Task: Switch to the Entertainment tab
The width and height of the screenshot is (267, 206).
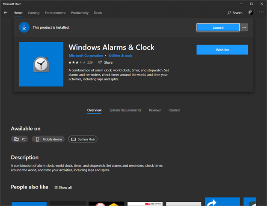Action: click(x=55, y=13)
